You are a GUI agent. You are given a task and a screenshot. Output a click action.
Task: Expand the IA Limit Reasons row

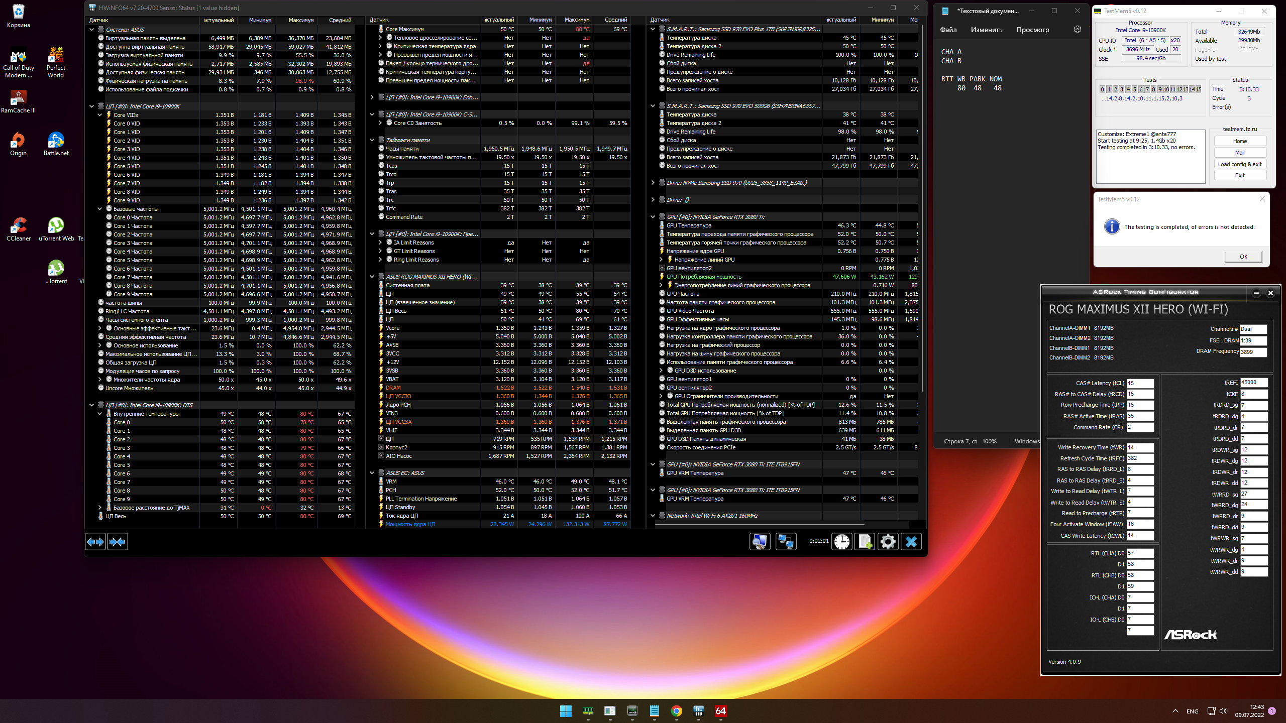click(x=380, y=243)
